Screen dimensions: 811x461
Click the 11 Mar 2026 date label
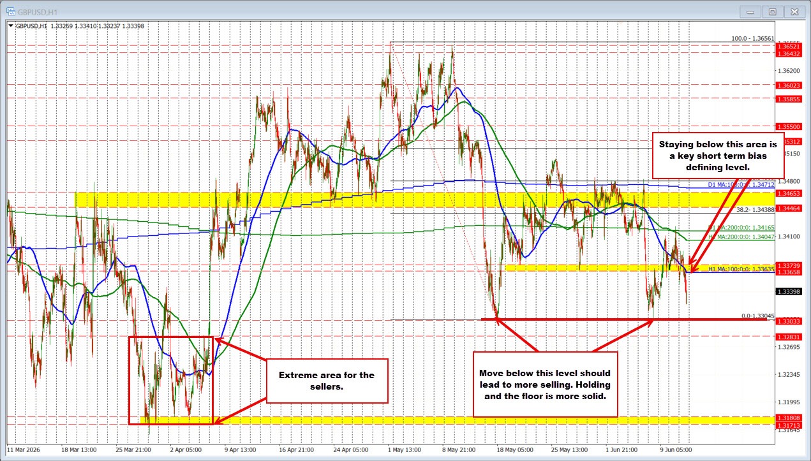24,450
